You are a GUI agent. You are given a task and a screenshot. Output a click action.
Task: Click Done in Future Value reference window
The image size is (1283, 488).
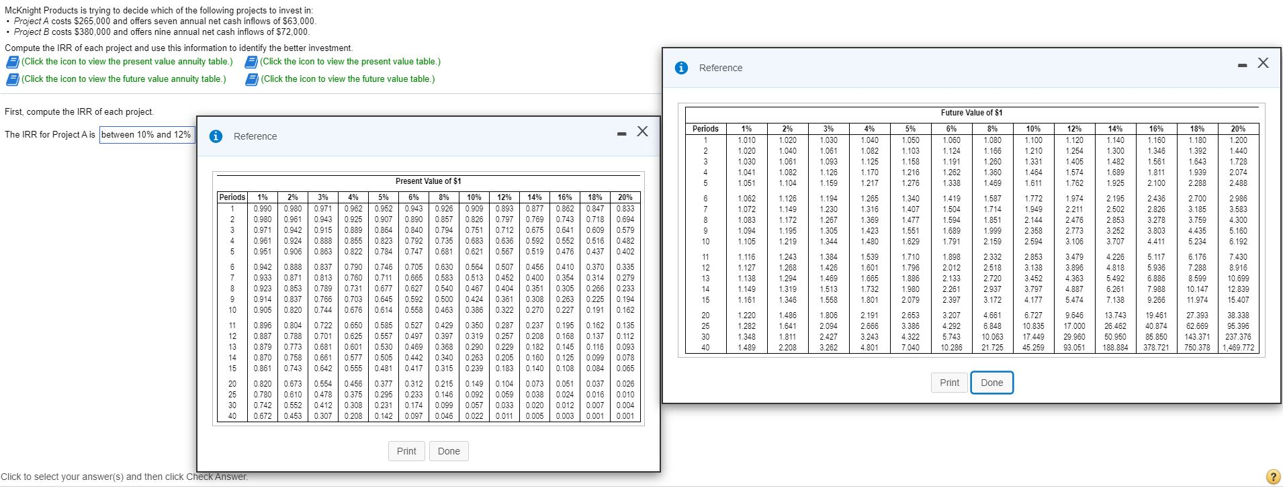tap(992, 383)
